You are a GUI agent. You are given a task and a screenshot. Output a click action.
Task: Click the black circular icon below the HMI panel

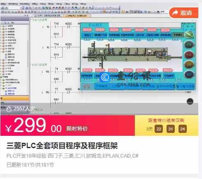click(x=190, y=102)
